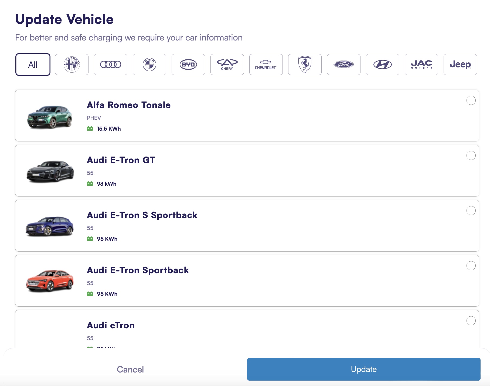This screenshot has width=490, height=386.
Task: Filter vehicles by the Alfa Romeo logo
Action: coord(72,65)
